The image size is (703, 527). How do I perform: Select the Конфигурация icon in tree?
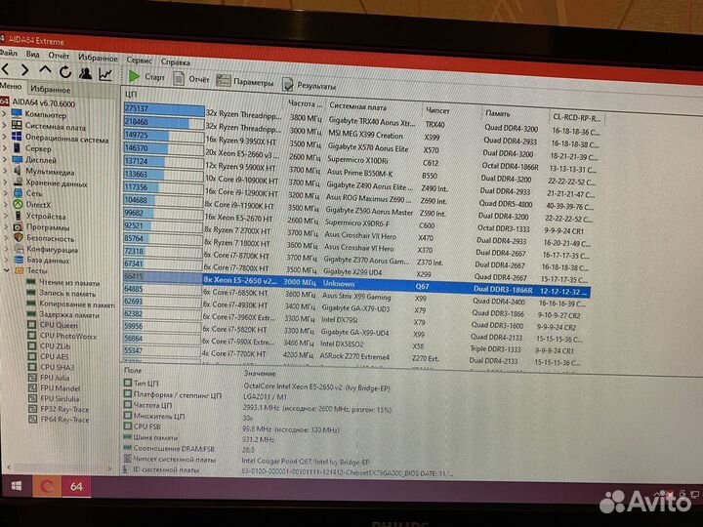point(19,249)
